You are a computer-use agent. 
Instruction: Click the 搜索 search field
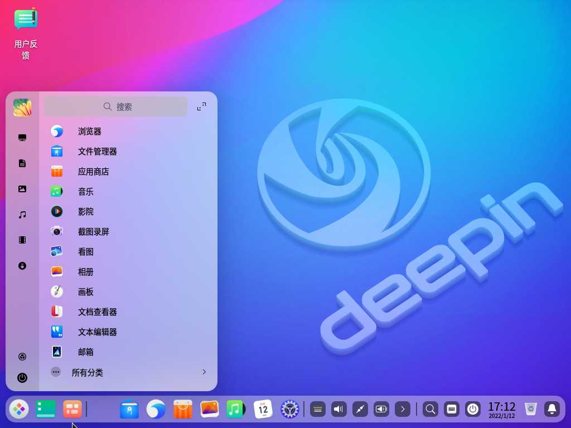[x=116, y=106]
